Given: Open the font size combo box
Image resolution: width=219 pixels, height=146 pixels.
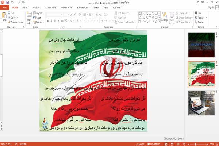Looking at the screenshot, I should [66, 15].
